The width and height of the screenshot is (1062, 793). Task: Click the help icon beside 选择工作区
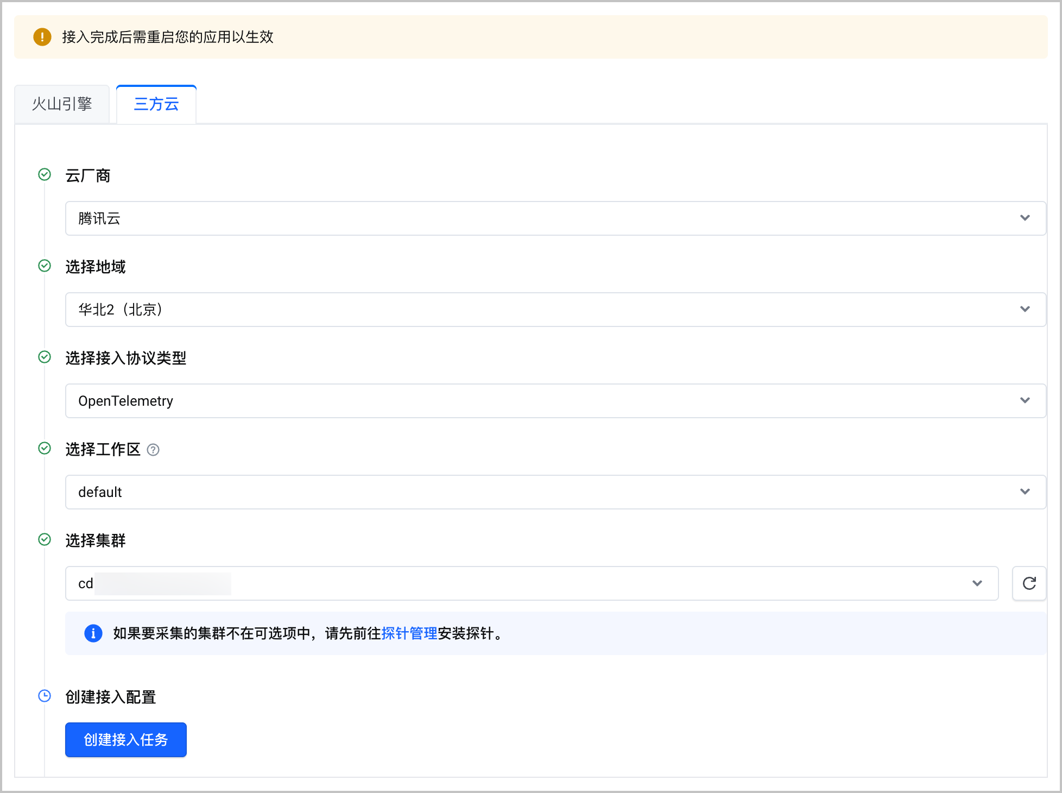153,450
